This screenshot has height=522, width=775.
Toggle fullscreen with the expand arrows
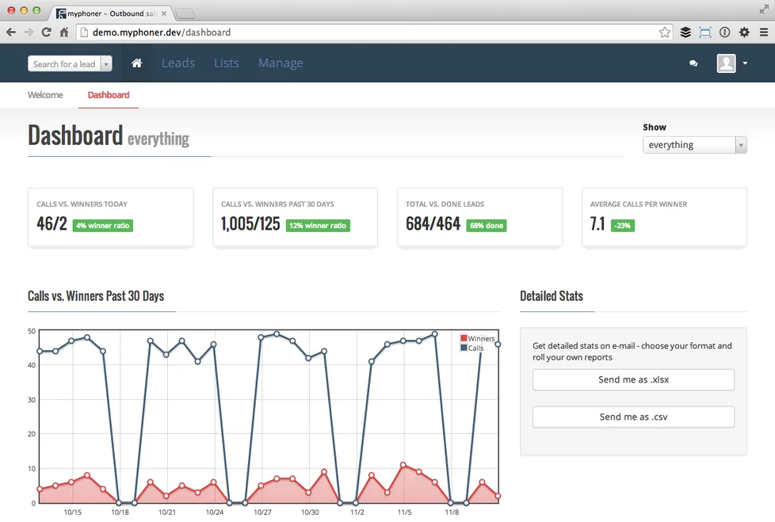click(x=764, y=10)
